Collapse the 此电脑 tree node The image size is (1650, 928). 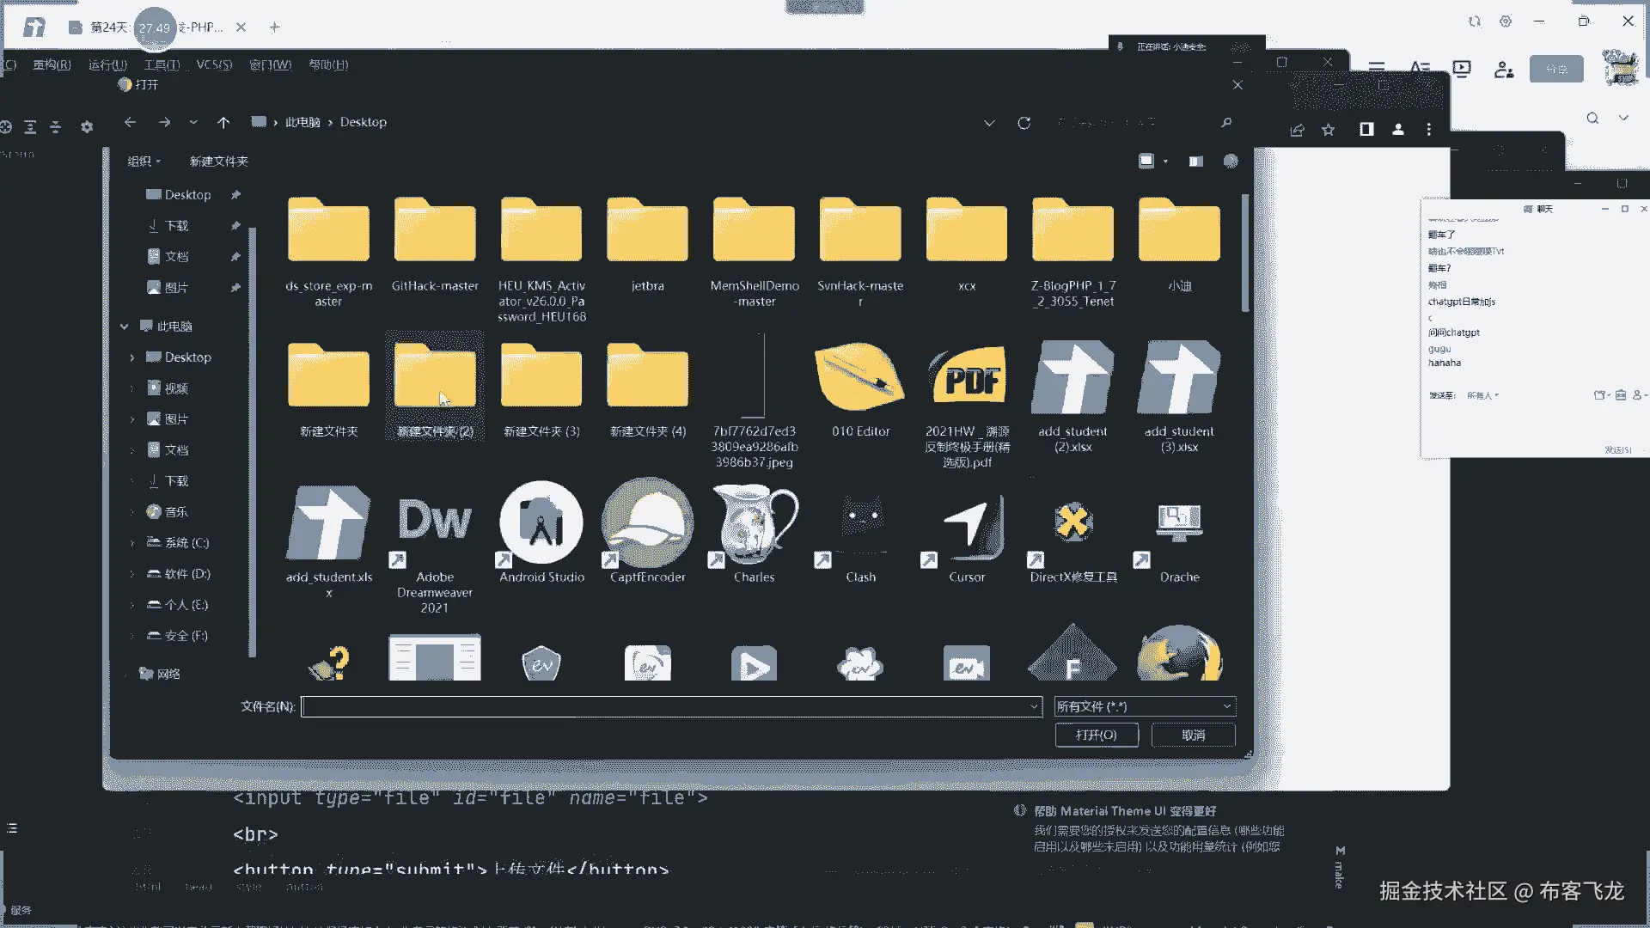click(x=125, y=327)
